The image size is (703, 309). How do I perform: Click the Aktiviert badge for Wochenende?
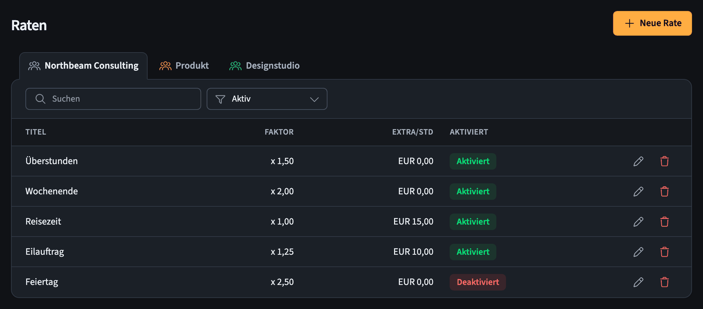[473, 192]
